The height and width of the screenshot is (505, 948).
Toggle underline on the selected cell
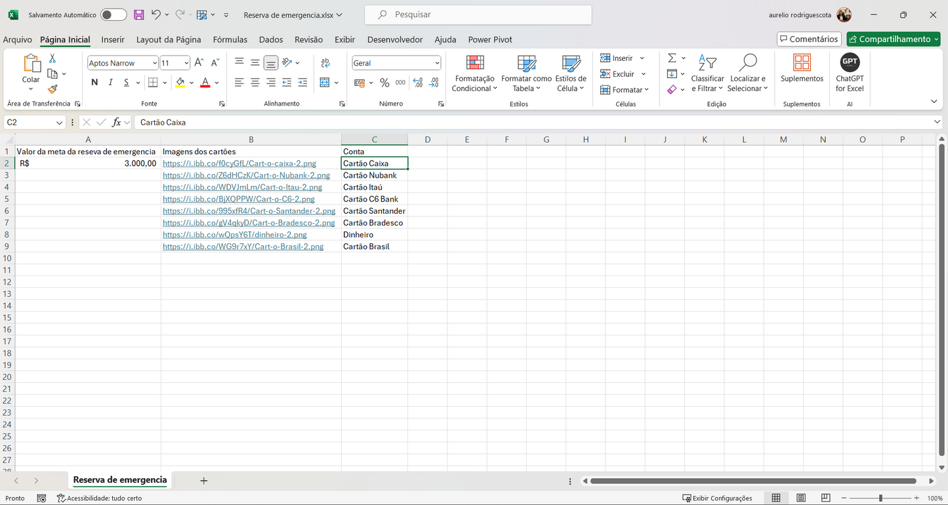[x=125, y=83]
